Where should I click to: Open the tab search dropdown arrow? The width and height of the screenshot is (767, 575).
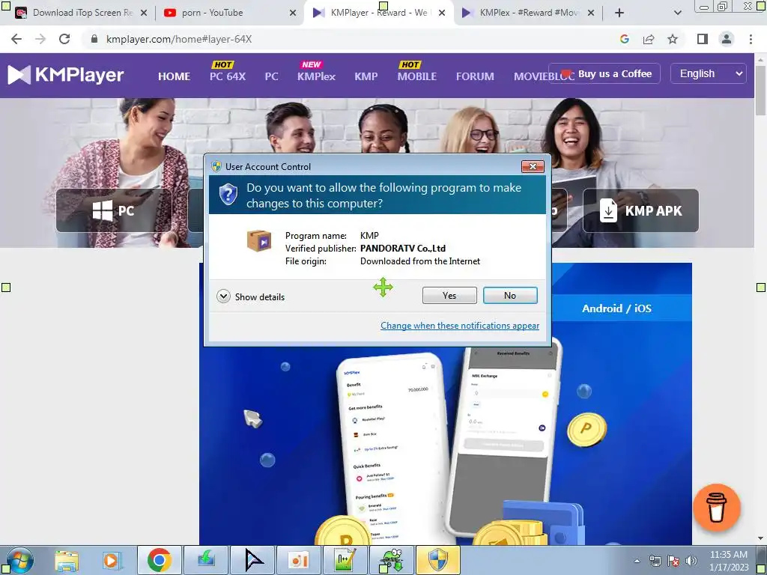tap(677, 13)
